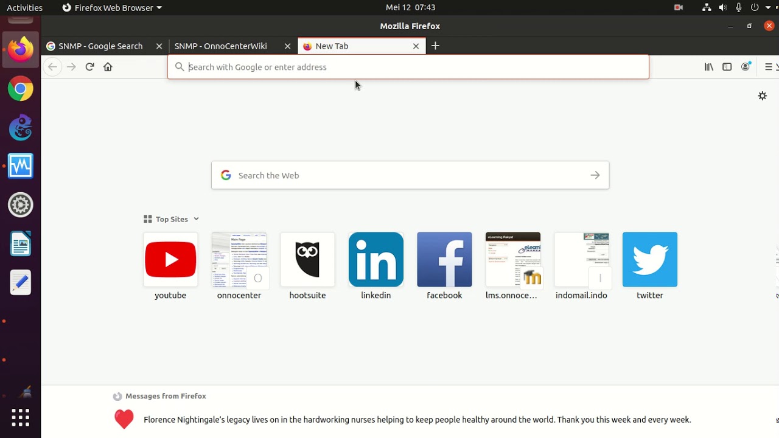
Task: Open the Firefox Web Browser app menu
Action: [x=112, y=7]
